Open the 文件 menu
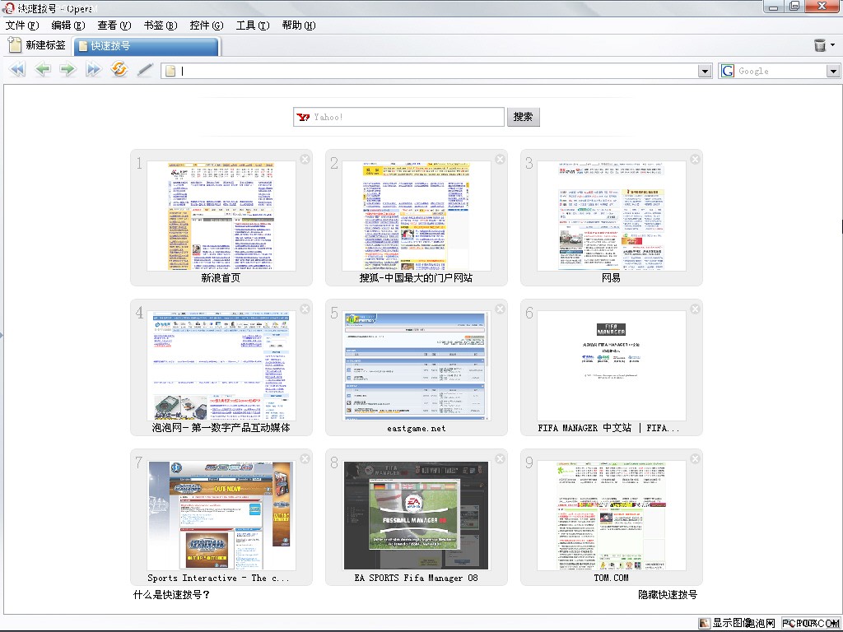The height and width of the screenshot is (632, 843). [x=22, y=26]
